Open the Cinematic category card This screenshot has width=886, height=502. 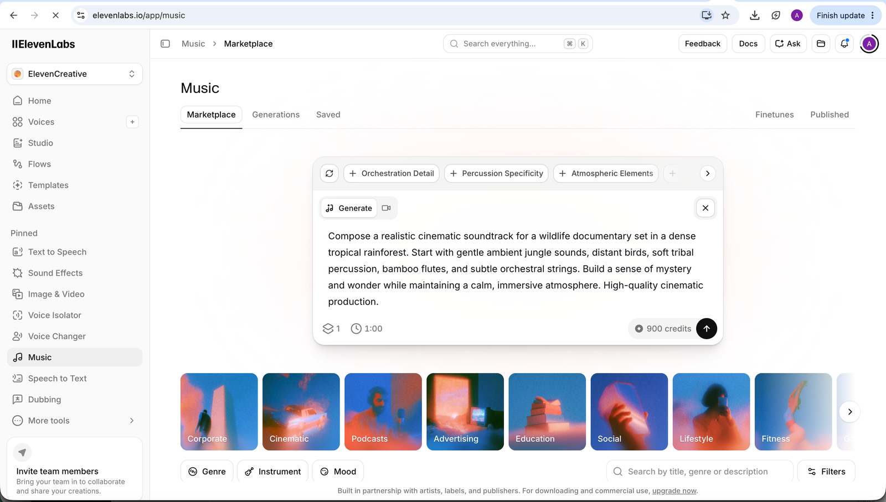coord(301,412)
